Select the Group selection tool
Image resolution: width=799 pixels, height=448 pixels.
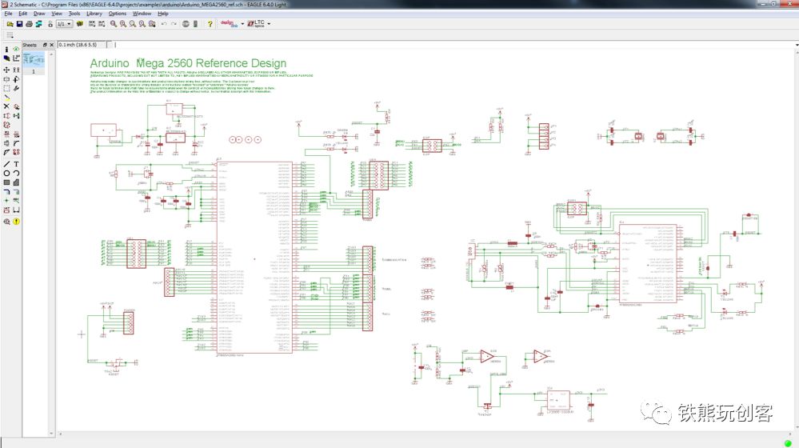pyautogui.click(x=6, y=88)
